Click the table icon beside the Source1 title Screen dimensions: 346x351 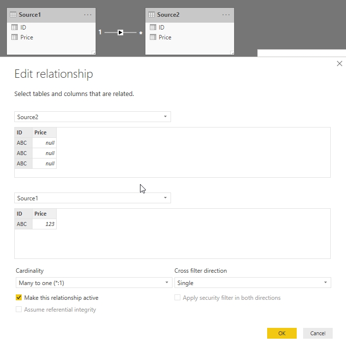point(13,15)
